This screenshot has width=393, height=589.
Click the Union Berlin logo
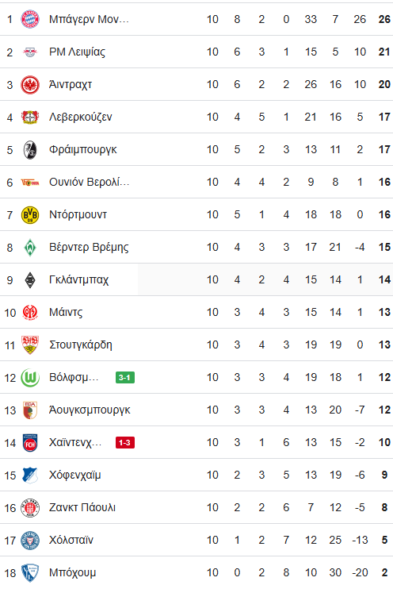pos(30,183)
